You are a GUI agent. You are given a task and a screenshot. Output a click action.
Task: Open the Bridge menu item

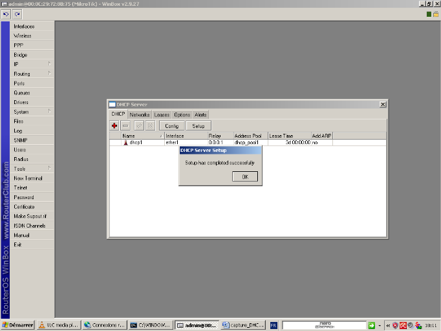pyautogui.click(x=32, y=55)
